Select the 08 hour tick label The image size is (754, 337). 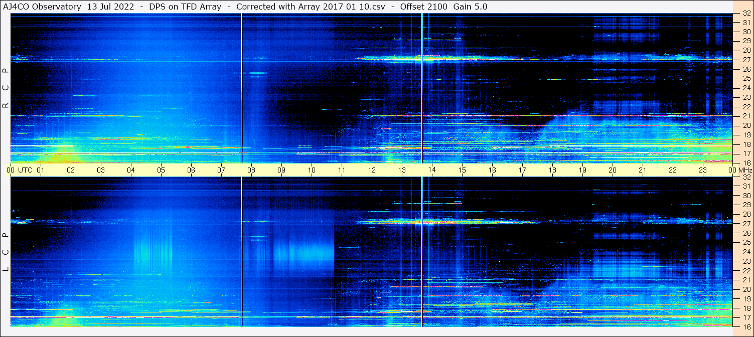click(251, 170)
